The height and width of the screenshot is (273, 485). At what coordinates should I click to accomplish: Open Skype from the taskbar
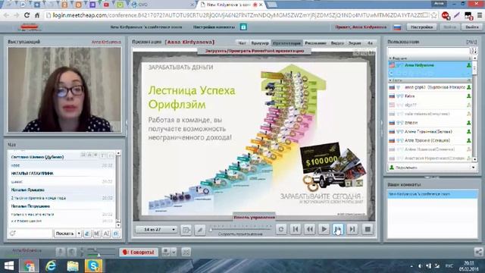pyautogui.click(x=93, y=266)
